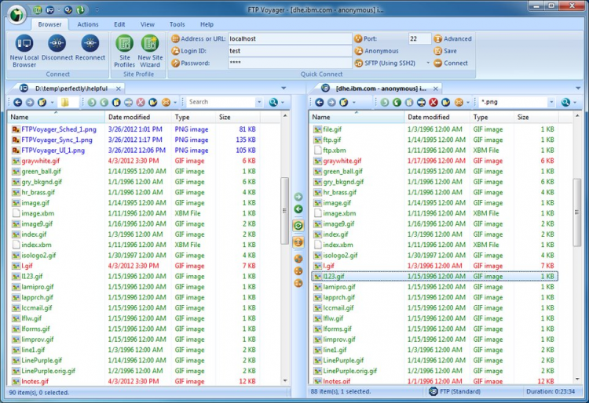589x403 pixels.
Task: Click the Address or URL input field
Action: tap(287, 38)
